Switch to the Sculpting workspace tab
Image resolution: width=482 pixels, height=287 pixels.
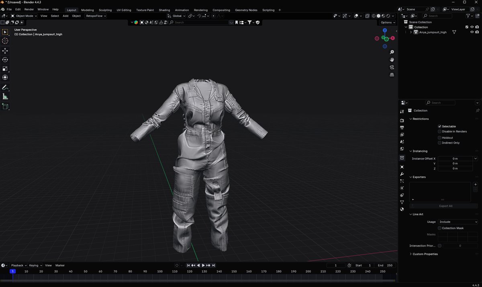(105, 10)
